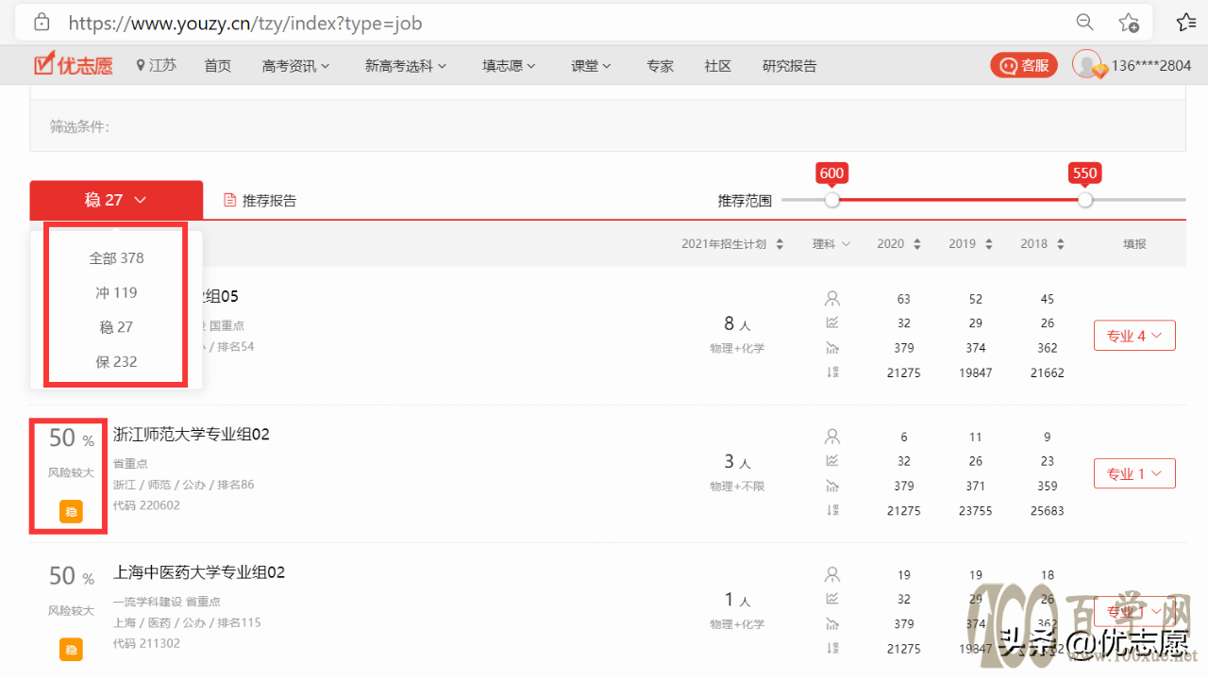Click ranking sort icon in 浙江师范大学 row

point(832,510)
